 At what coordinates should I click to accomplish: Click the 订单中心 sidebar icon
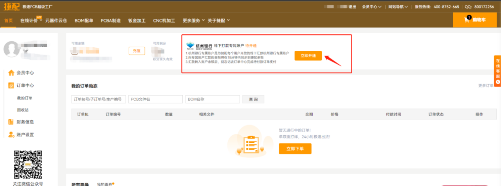(x=11, y=85)
